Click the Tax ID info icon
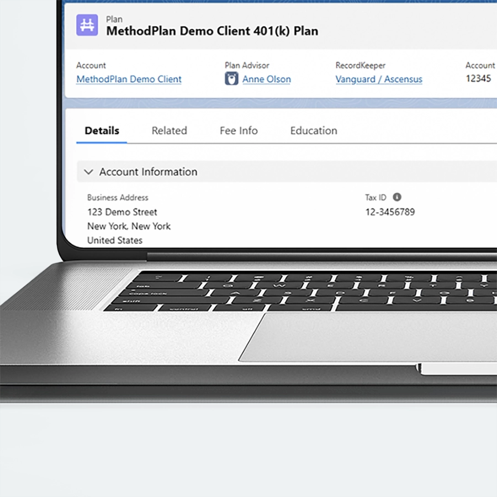497x497 pixels. point(397,197)
